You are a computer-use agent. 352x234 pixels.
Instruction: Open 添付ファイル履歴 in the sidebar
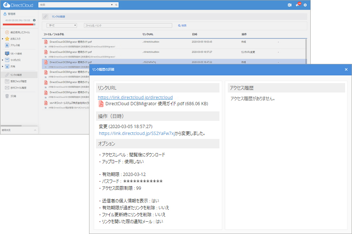coord(18,88)
